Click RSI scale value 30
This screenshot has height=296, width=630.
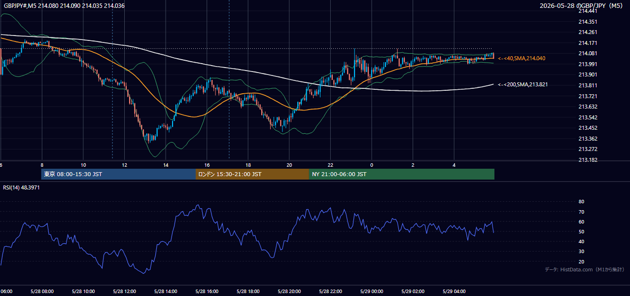pyautogui.click(x=581, y=252)
